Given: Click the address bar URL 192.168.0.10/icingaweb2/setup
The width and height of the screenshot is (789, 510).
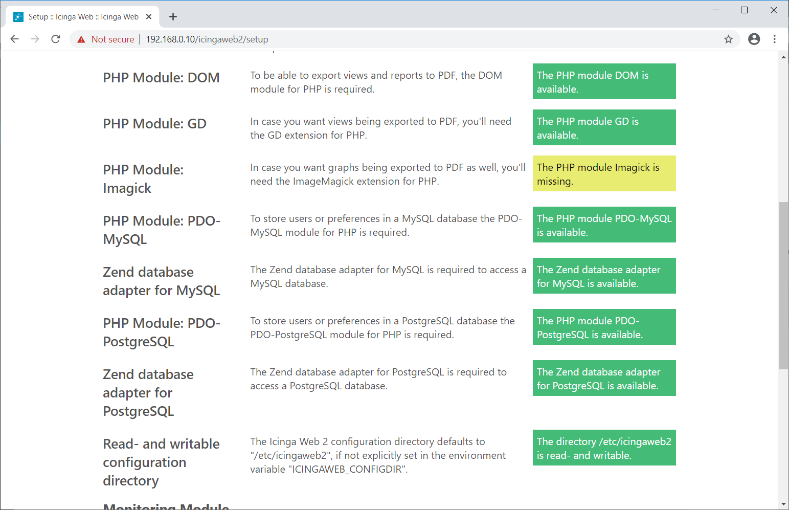Looking at the screenshot, I should tap(207, 39).
